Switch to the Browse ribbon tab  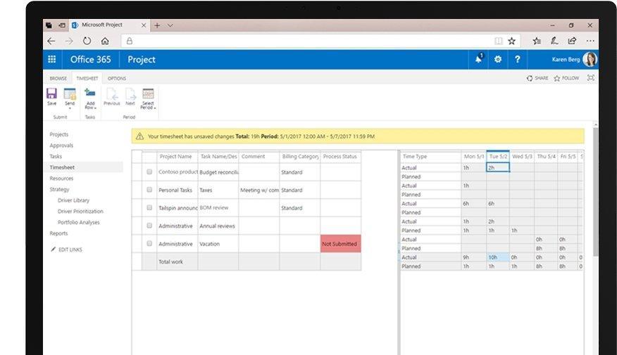[x=58, y=78]
